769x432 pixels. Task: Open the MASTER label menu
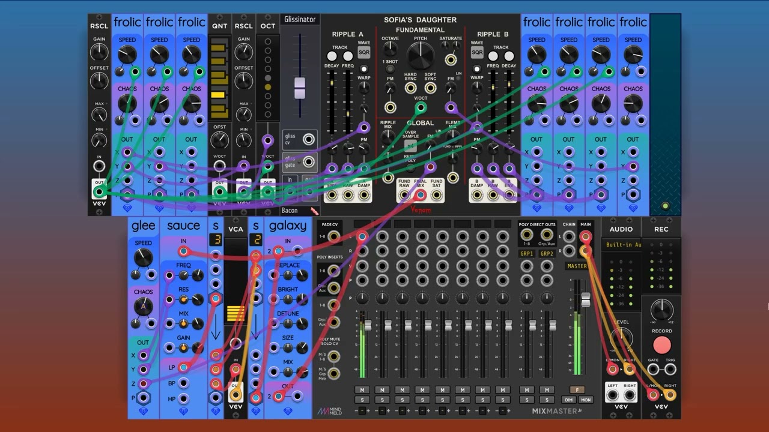point(577,266)
